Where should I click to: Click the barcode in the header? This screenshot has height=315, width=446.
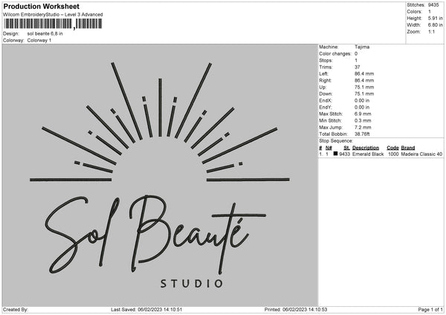54,24
